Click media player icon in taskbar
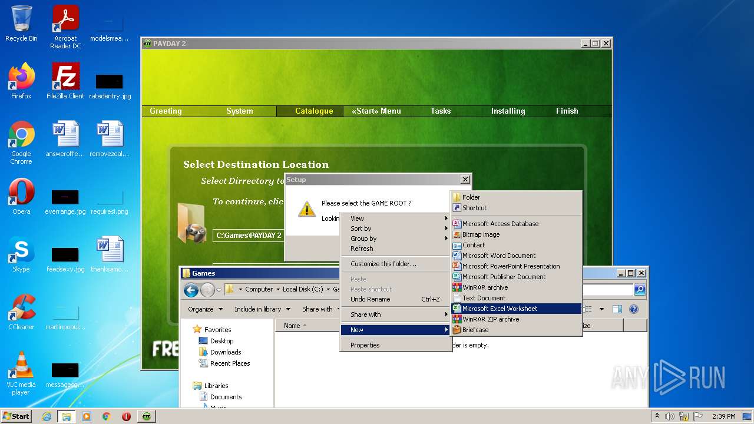Image resolution: width=754 pixels, height=424 pixels. (x=87, y=416)
